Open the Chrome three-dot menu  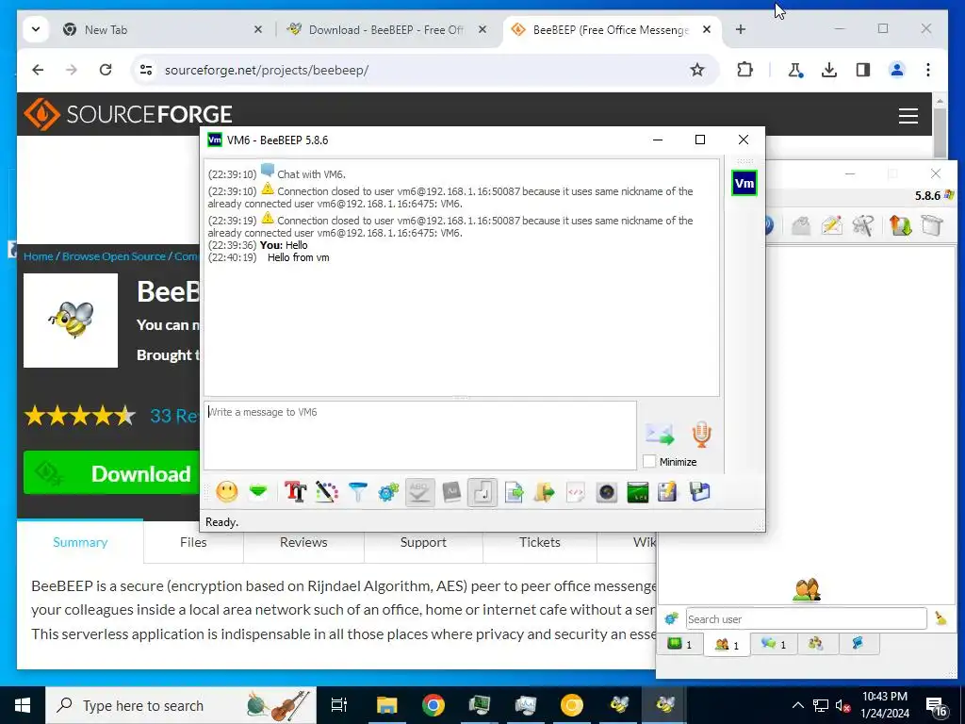pos(928,70)
